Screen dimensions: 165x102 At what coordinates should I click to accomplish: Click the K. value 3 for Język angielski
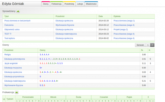(x=150, y=63)
